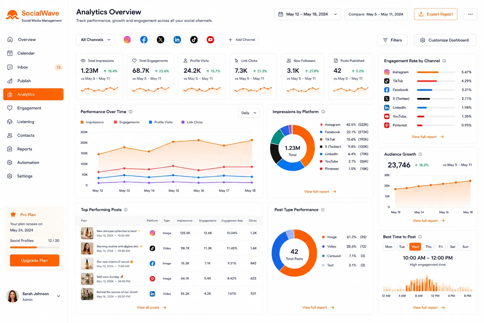Open the three-dot more options menu
This screenshot has height=323, width=484.
[470, 14]
